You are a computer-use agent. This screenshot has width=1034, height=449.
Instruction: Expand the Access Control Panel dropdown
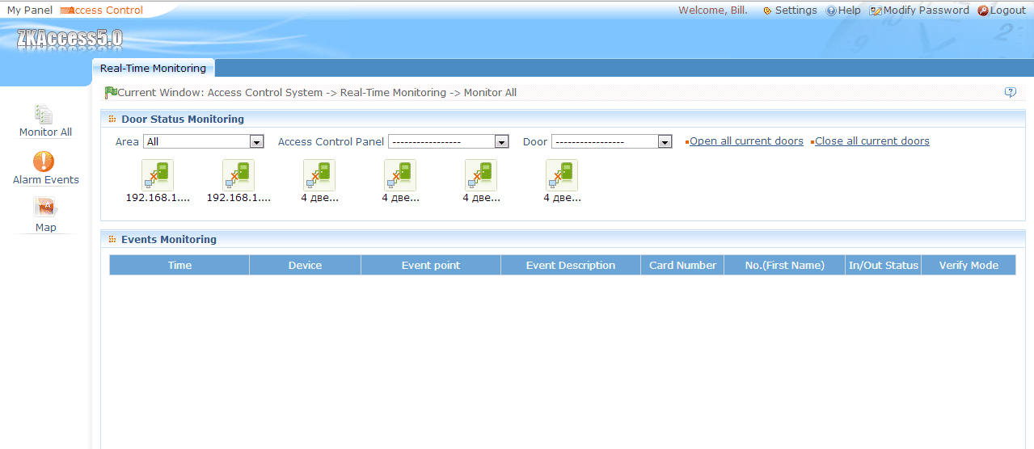[449, 141]
